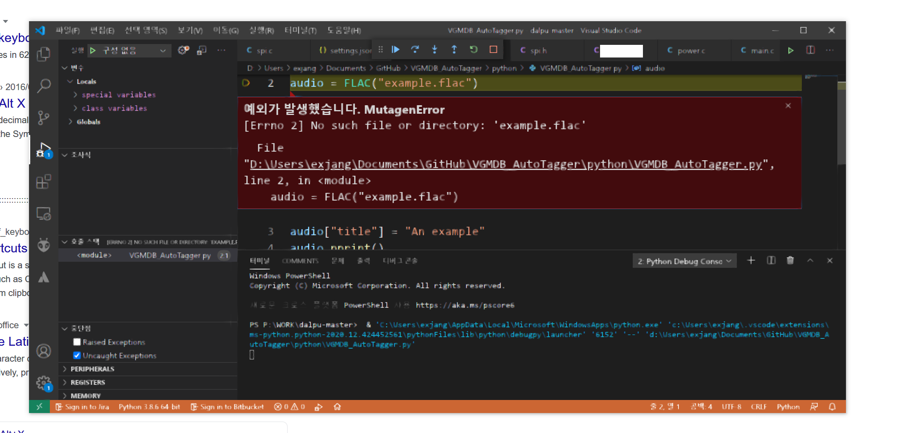Open the Manage gear icon

(44, 383)
